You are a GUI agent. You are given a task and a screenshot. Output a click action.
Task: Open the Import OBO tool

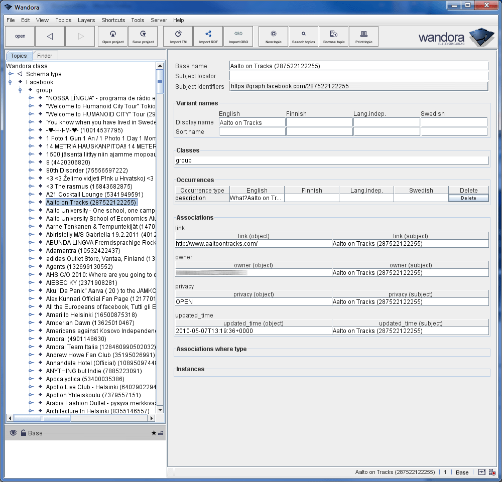click(238, 36)
